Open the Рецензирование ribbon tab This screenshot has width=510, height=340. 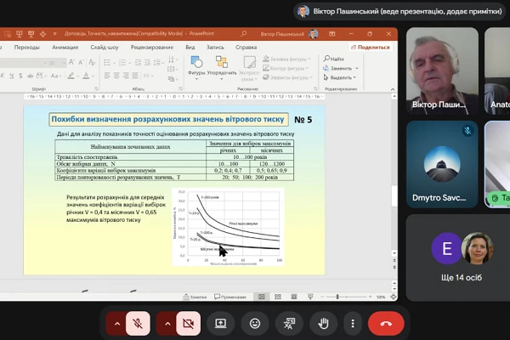point(152,48)
